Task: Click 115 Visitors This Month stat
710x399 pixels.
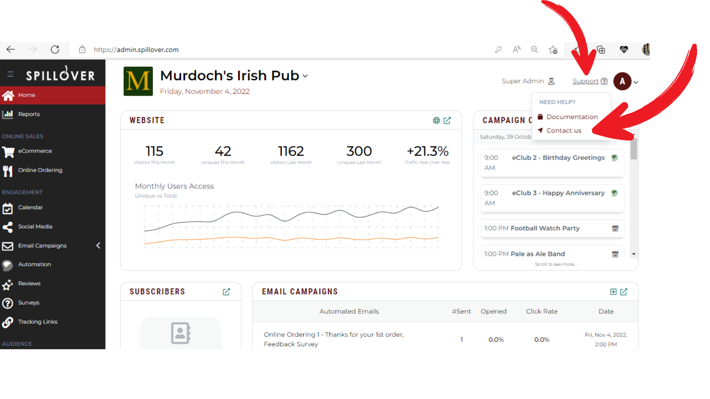Action: click(x=155, y=154)
